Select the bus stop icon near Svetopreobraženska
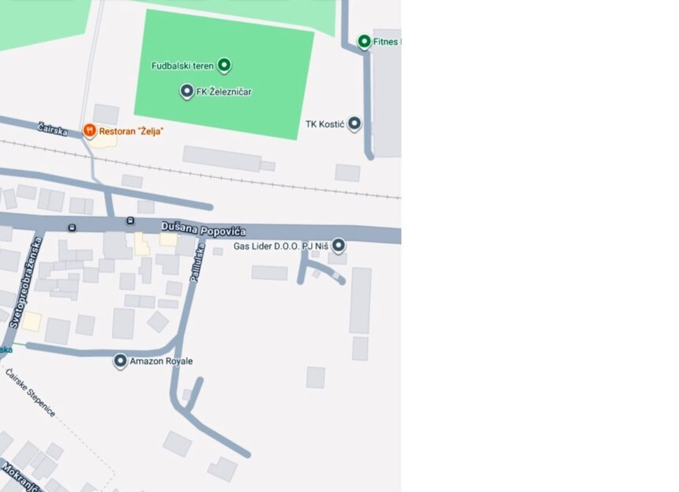This screenshot has height=492, width=679. [72, 227]
